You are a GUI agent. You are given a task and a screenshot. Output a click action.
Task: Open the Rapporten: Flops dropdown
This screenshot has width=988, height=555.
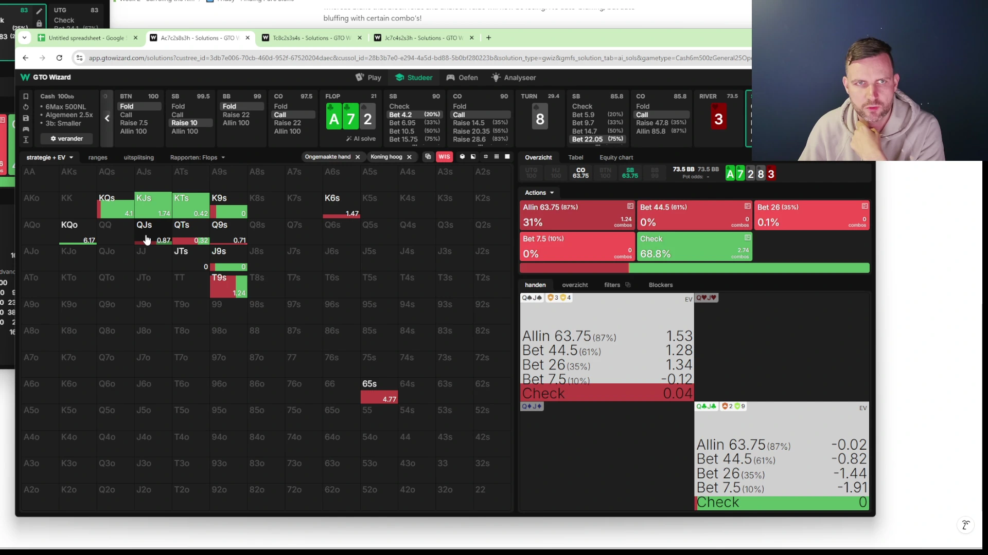[198, 158]
